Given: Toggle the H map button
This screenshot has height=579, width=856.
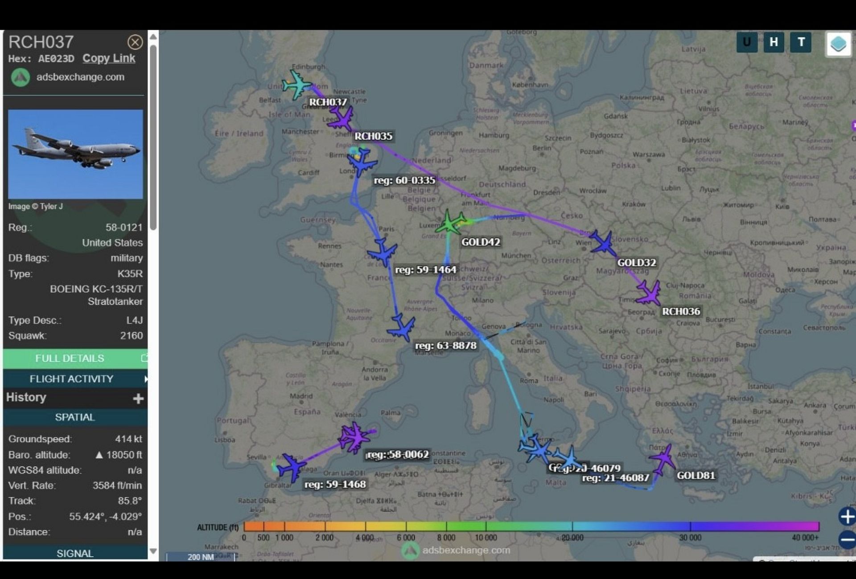Looking at the screenshot, I should coord(774,42).
